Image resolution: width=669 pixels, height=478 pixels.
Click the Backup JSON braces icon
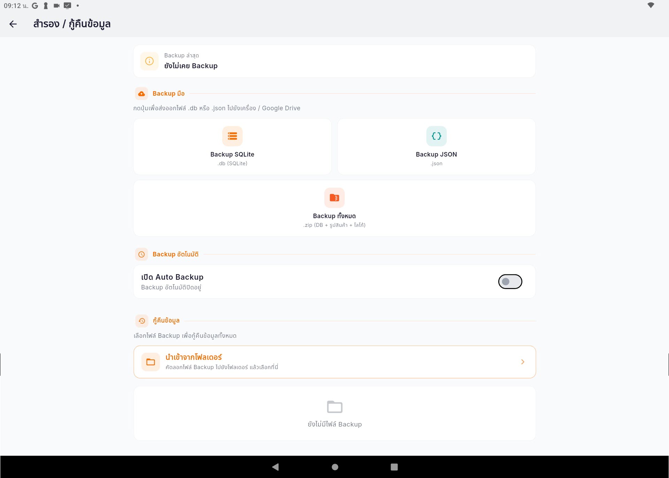pos(436,136)
